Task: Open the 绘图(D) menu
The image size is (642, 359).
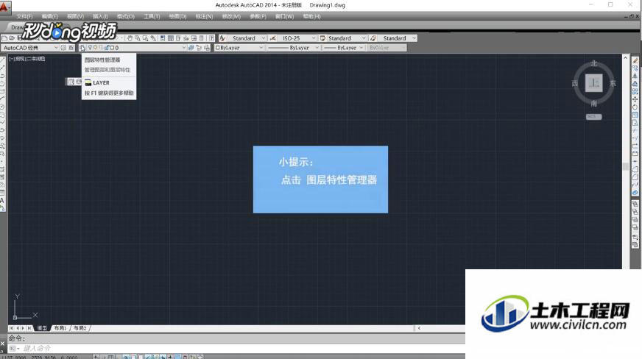Action: pos(177,16)
